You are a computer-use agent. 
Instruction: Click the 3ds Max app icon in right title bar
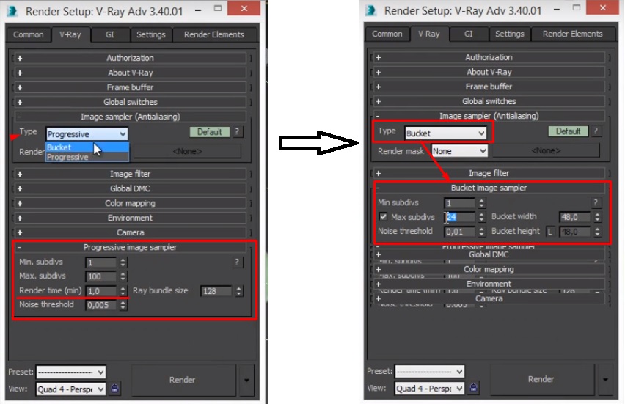(371, 10)
